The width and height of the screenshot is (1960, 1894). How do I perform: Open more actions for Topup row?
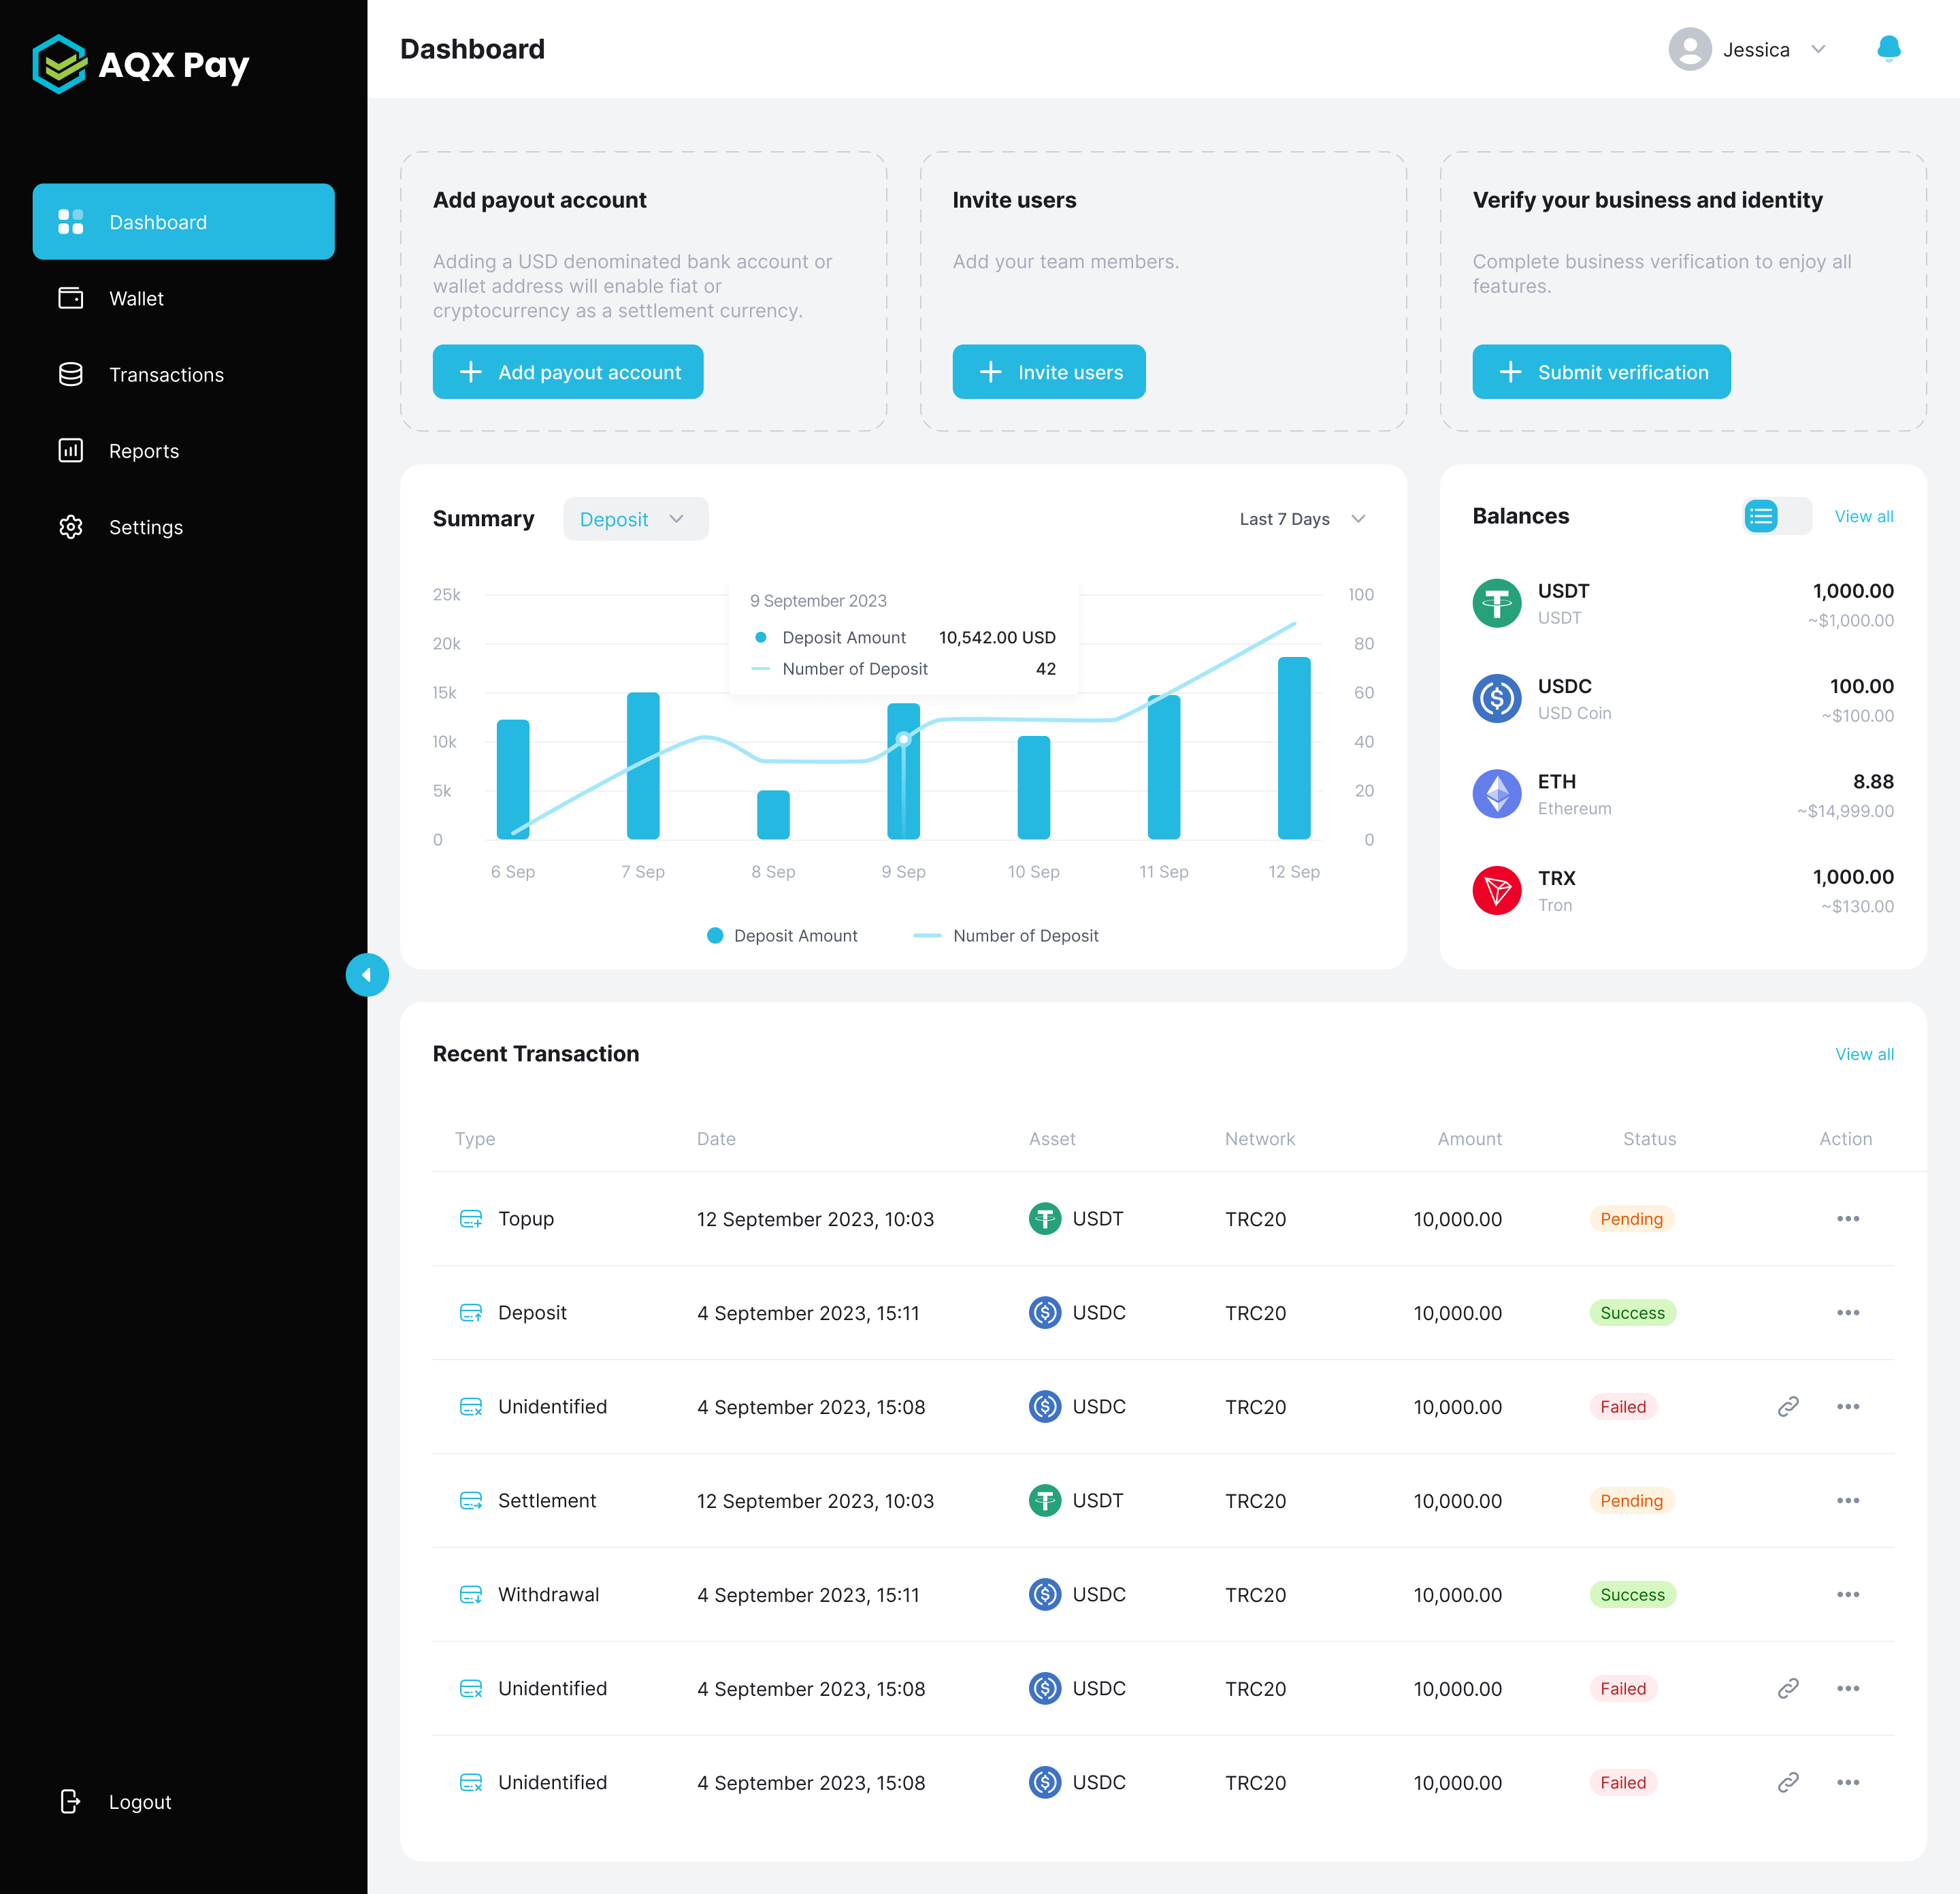point(1848,1219)
